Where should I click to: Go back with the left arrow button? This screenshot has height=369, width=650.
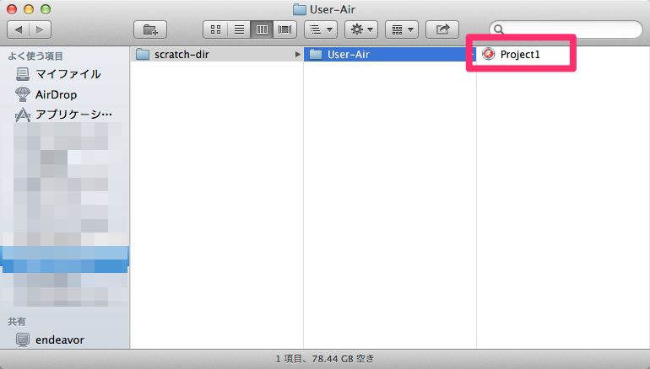point(19,29)
